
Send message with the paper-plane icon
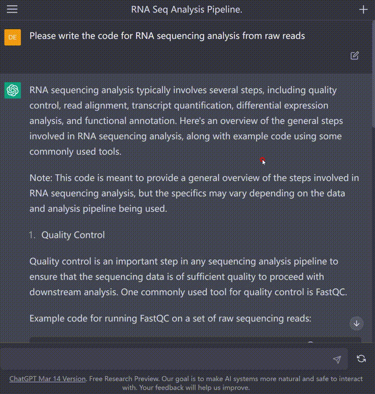(337, 359)
